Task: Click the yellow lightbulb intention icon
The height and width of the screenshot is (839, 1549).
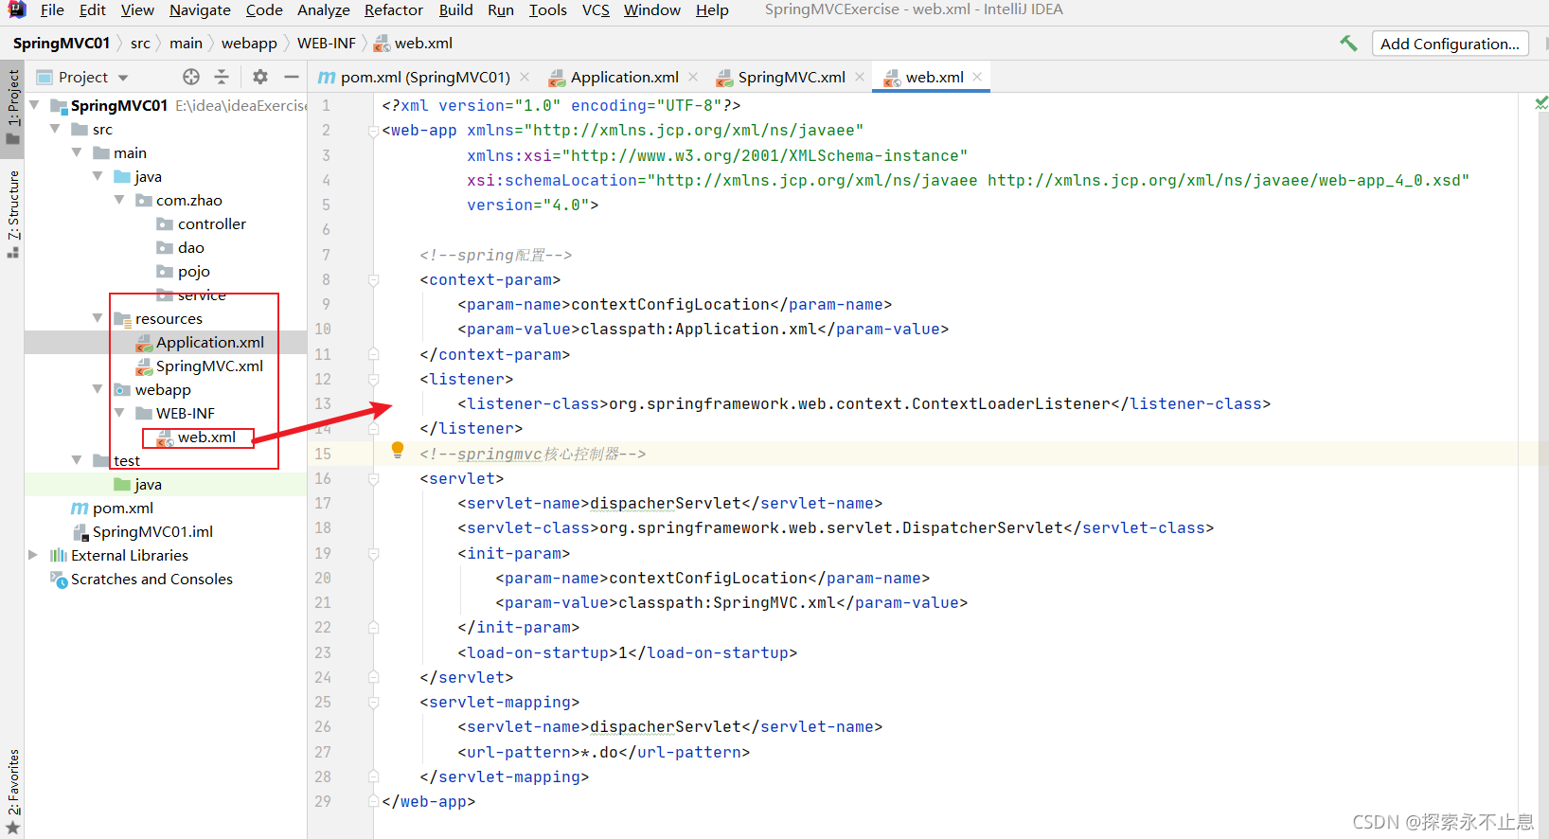Action: [398, 450]
